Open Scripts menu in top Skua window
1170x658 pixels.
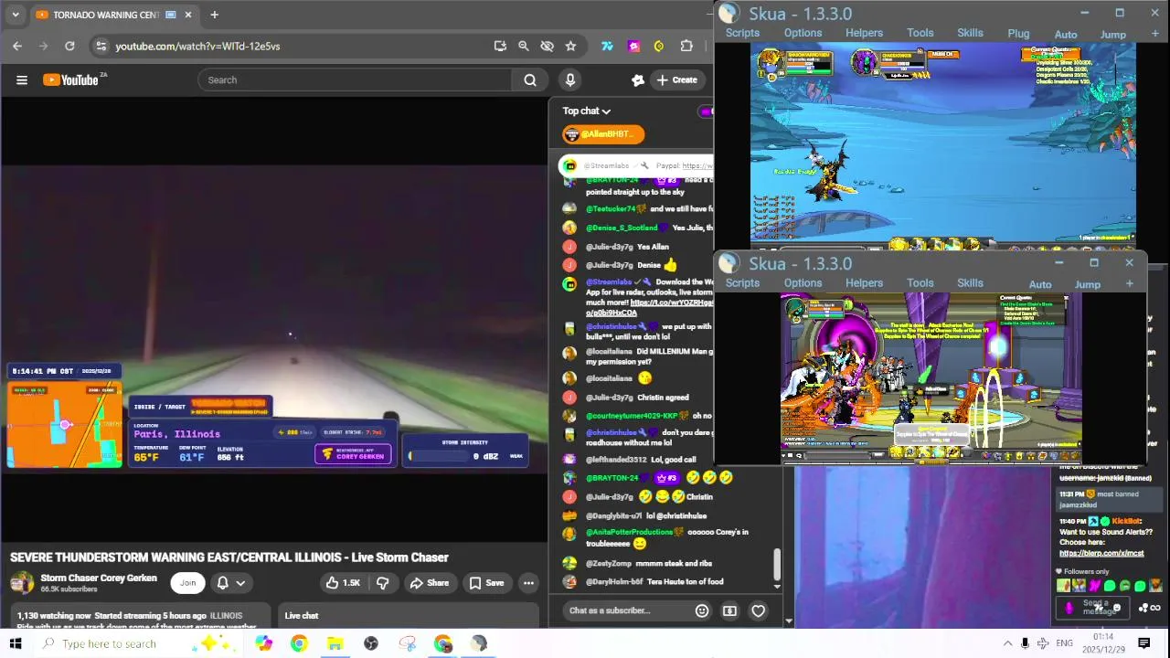point(742,33)
